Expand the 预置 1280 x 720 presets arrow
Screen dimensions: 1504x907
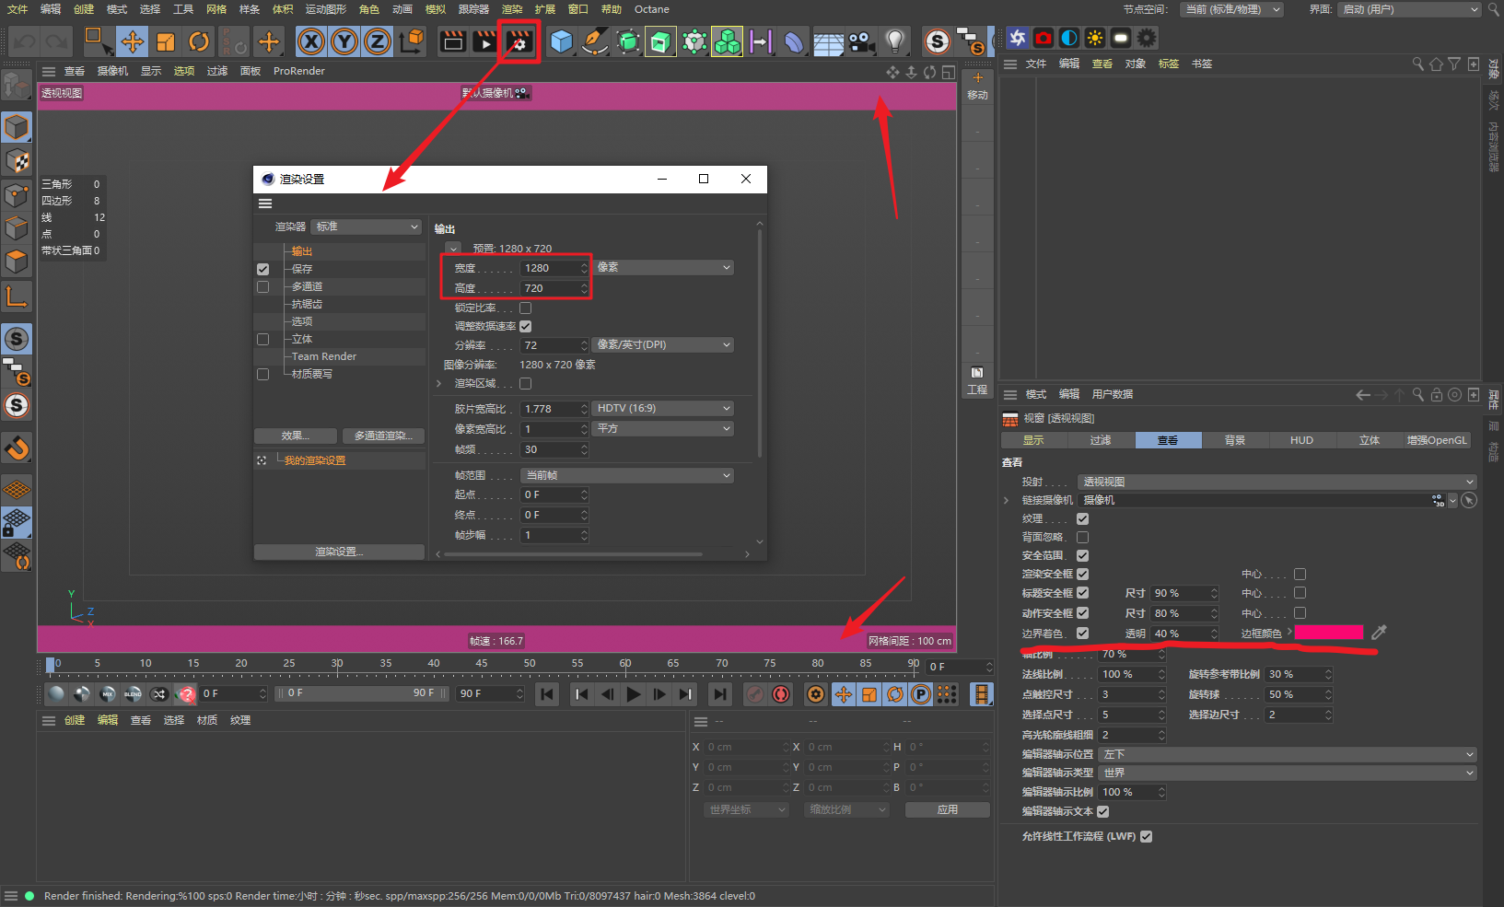point(453,249)
